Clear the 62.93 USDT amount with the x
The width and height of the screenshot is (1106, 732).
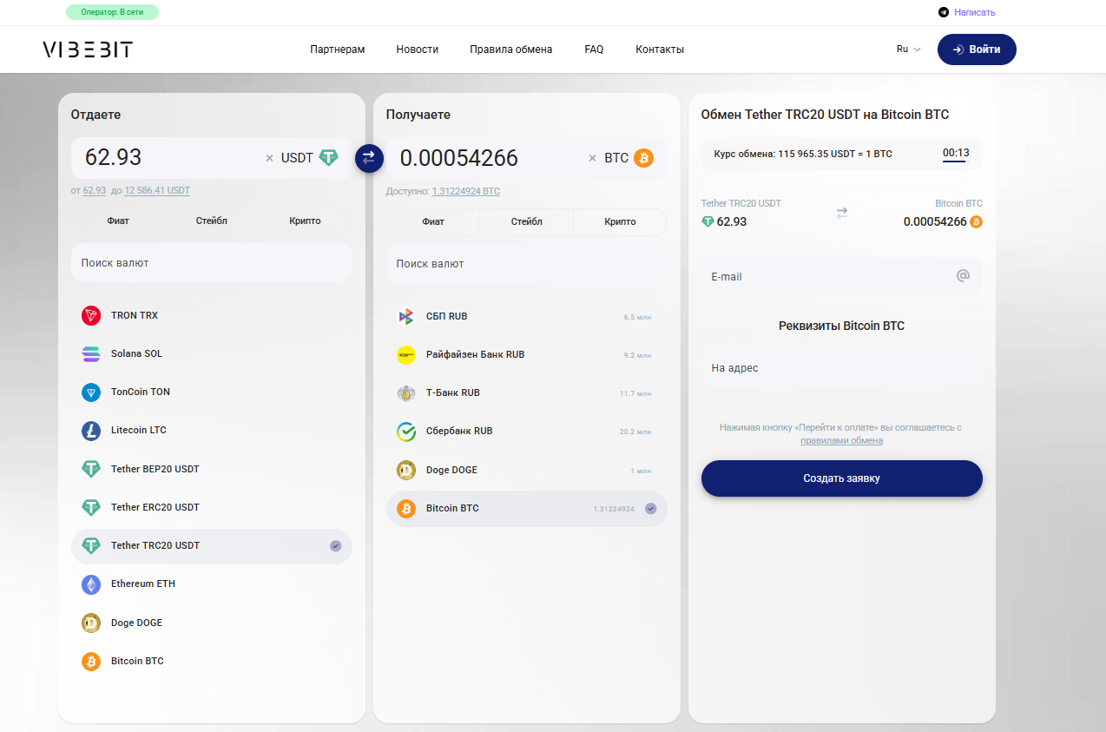click(x=269, y=158)
